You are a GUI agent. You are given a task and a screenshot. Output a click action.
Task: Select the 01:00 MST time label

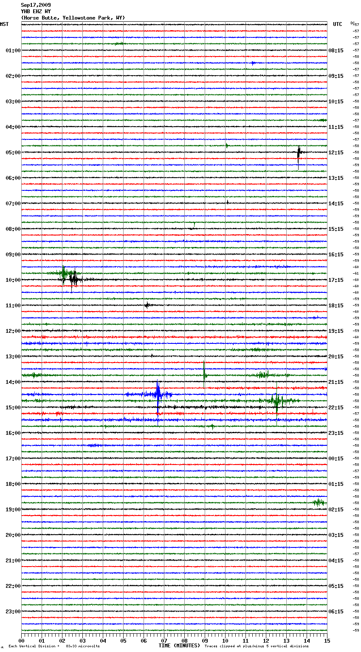coord(13,51)
